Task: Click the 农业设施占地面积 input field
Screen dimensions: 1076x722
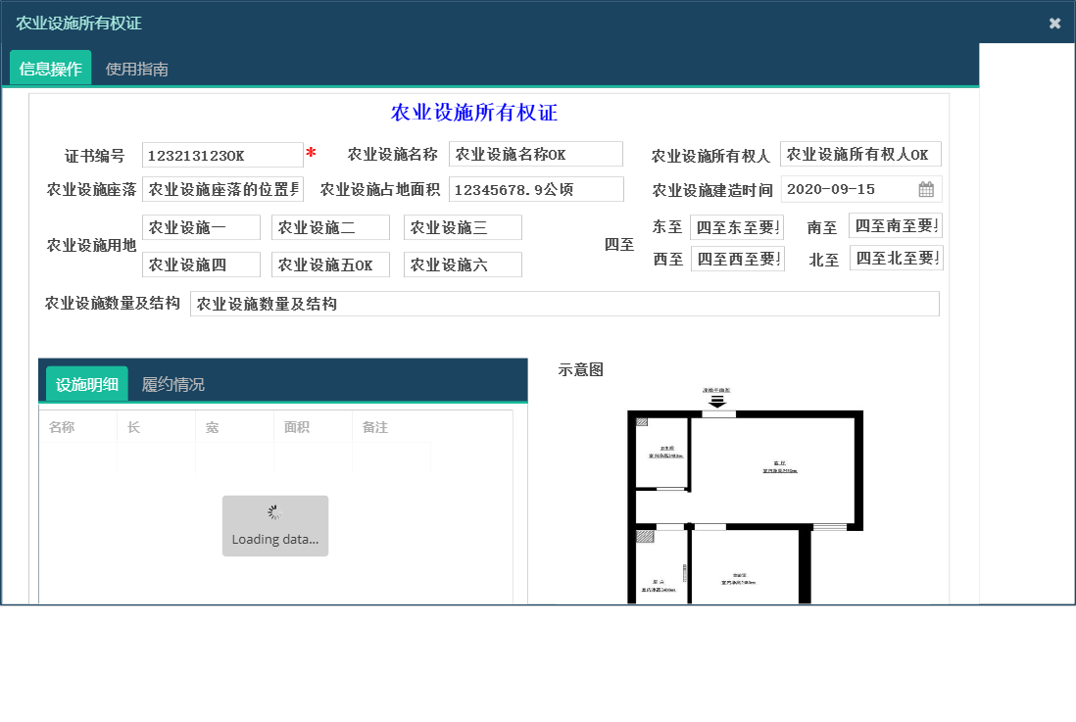Action: tap(535, 188)
